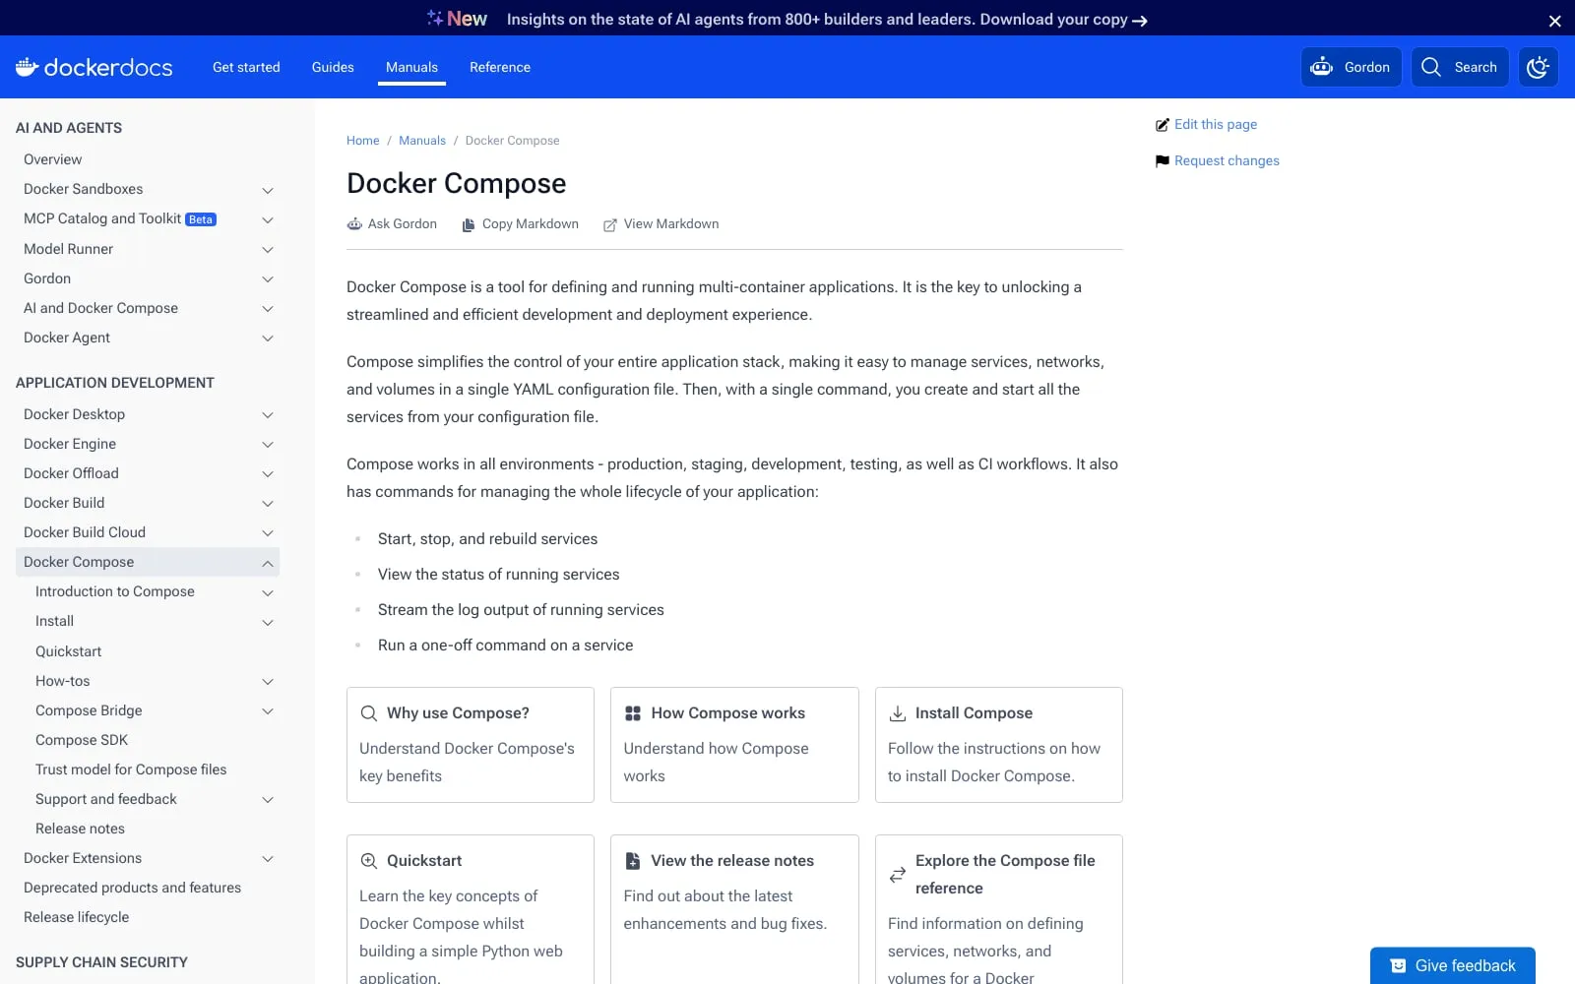Viewport: 1575px width, 984px height.
Task: Open View the release notes card title
Action: coord(732,861)
